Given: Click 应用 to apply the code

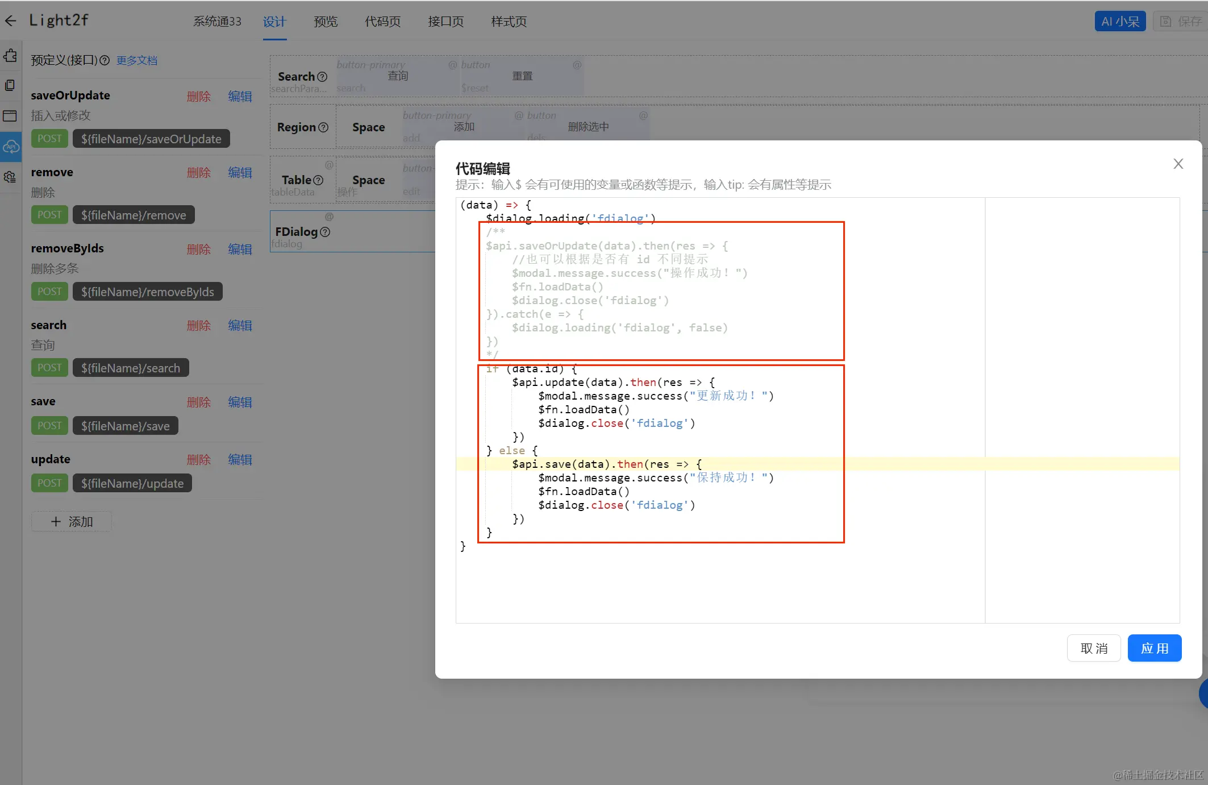Looking at the screenshot, I should click(x=1155, y=649).
